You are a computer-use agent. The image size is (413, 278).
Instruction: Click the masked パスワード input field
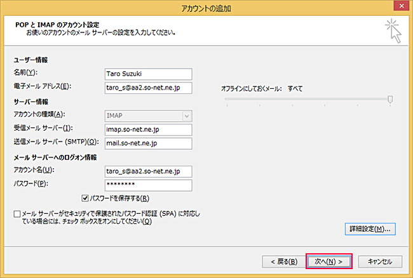tap(148, 185)
